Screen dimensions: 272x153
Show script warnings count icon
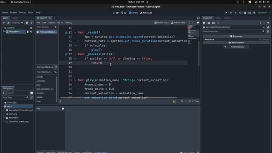(174, 102)
